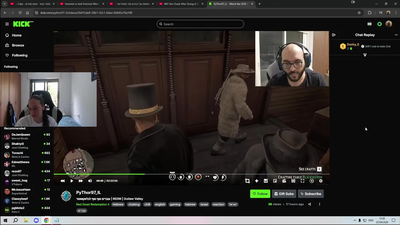The width and height of the screenshot is (400, 225).
Task: Mute the video player volume
Action: coord(90,181)
